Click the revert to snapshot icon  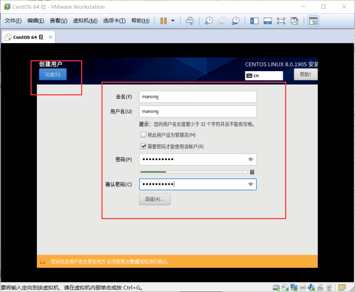222,21
